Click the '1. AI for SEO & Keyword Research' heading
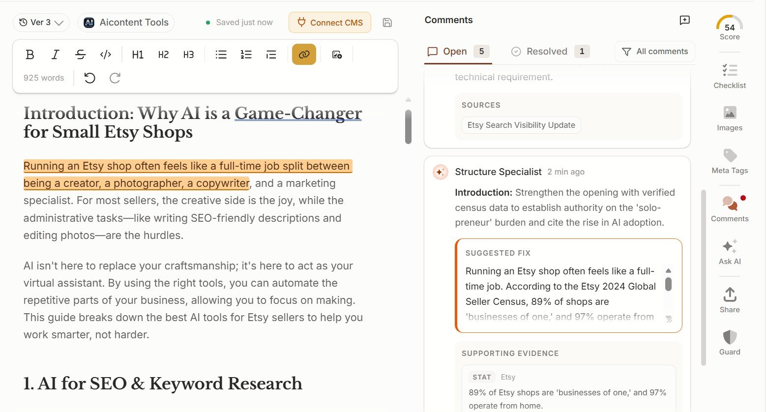 point(163,383)
